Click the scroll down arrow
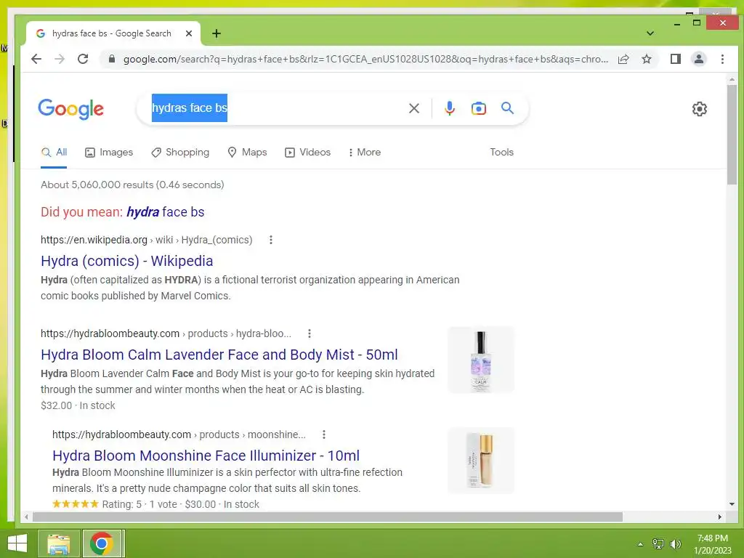The width and height of the screenshot is (744, 558). click(x=732, y=504)
